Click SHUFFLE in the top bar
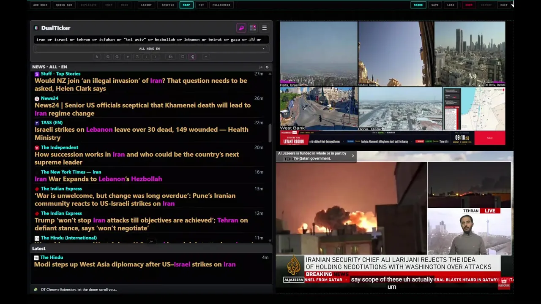The height and width of the screenshot is (304, 541). click(x=168, y=5)
